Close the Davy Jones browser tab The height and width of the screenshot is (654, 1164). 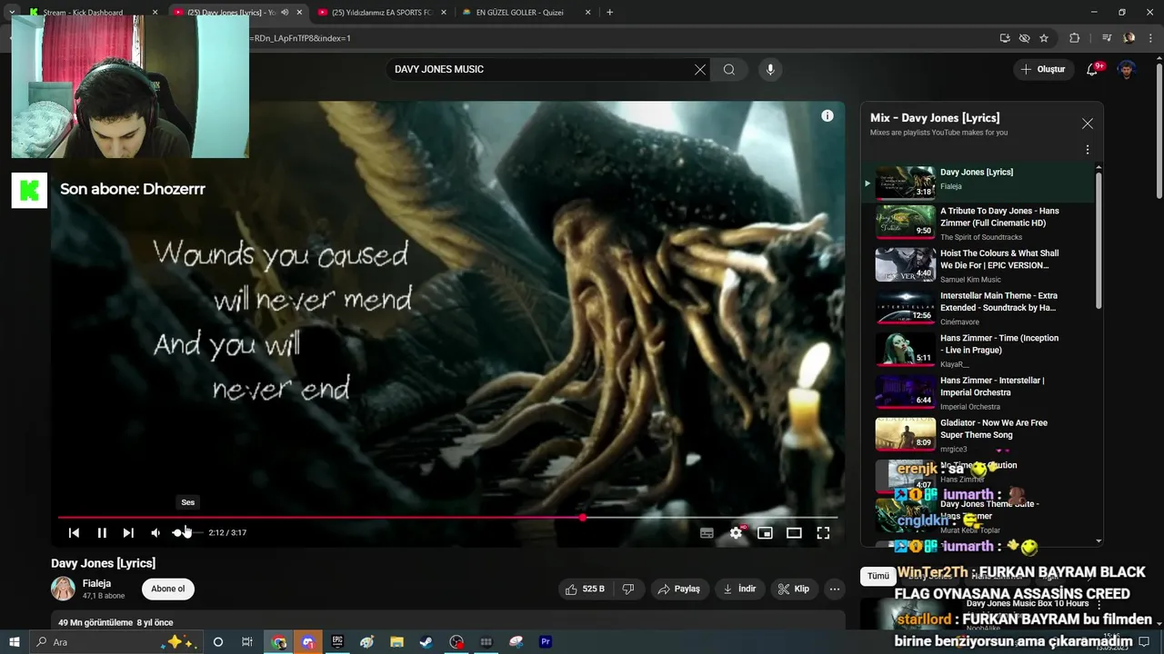click(299, 13)
